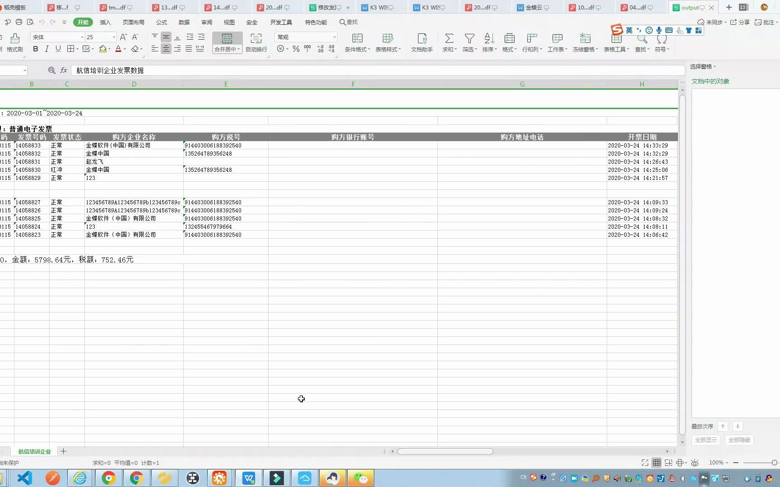Image resolution: width=780 pixels, height=487 pixels.
Task: Click the fill color bucket icon
Action: coord(103,49)
